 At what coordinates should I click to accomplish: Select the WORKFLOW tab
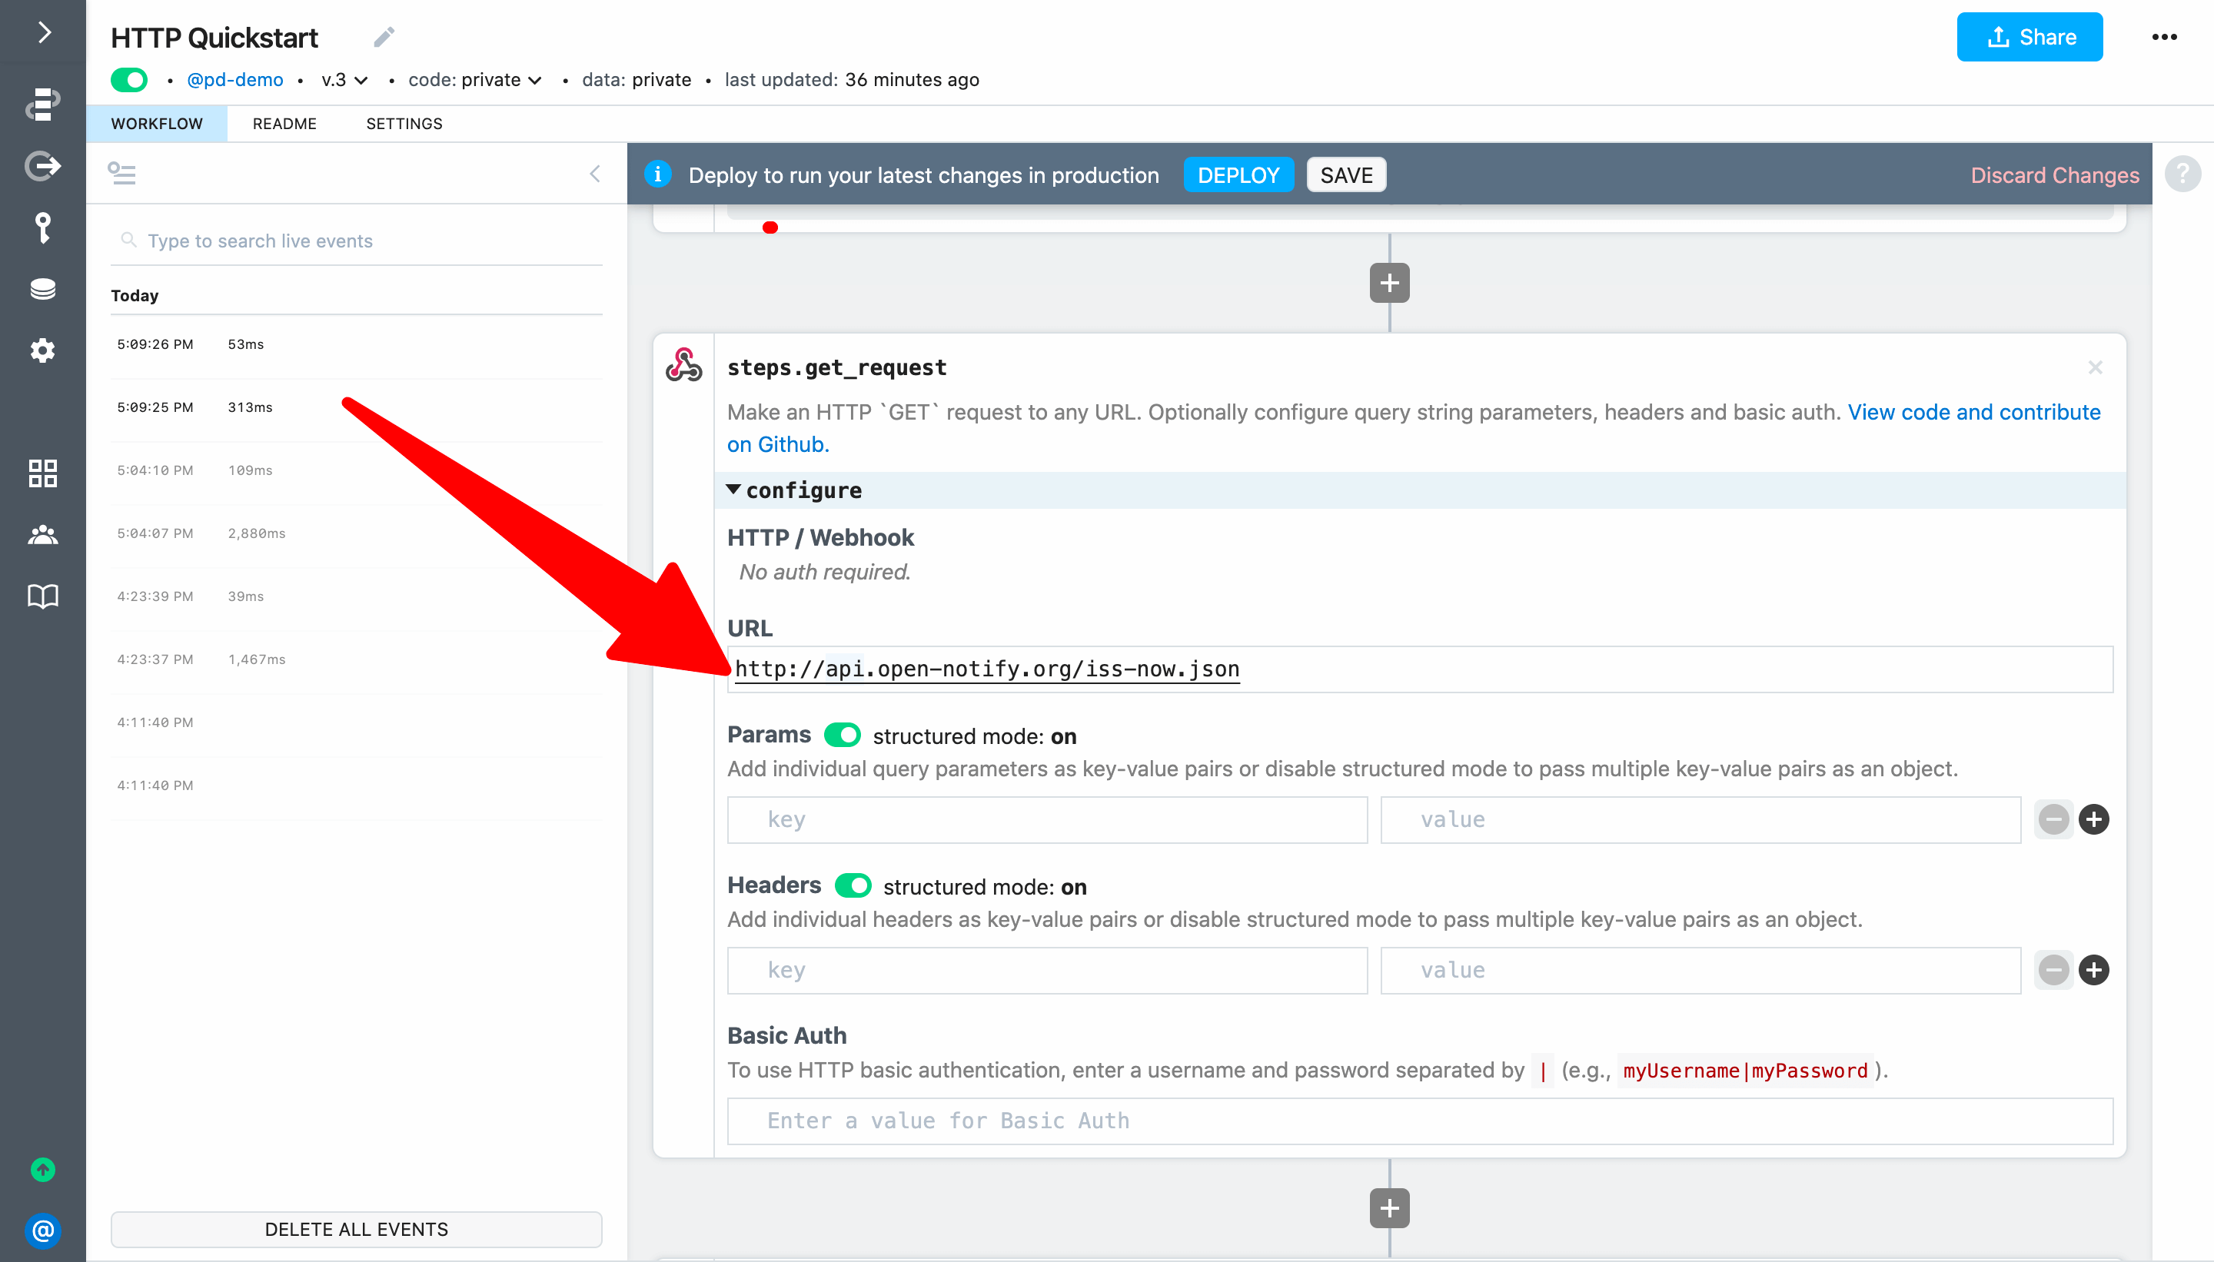click(x=158, y=123)
